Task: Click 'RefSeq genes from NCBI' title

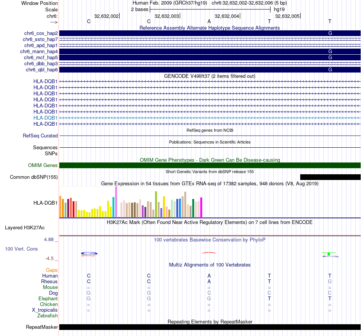Action: click(210, 130)
